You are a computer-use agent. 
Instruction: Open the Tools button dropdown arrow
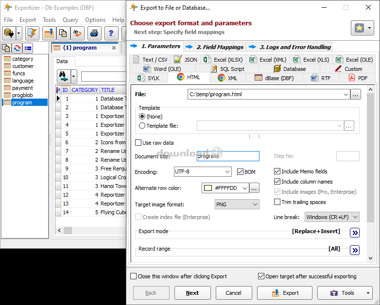click(x=368, y=293)
